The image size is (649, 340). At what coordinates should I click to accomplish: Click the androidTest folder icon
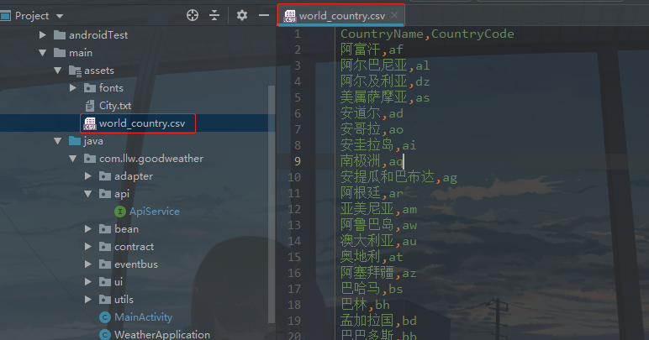tap(60, 35)
